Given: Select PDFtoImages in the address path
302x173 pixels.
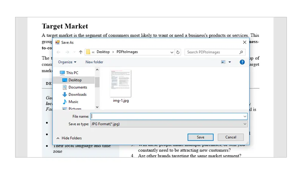Looking at the screenshot, I should tap(127, 52).
